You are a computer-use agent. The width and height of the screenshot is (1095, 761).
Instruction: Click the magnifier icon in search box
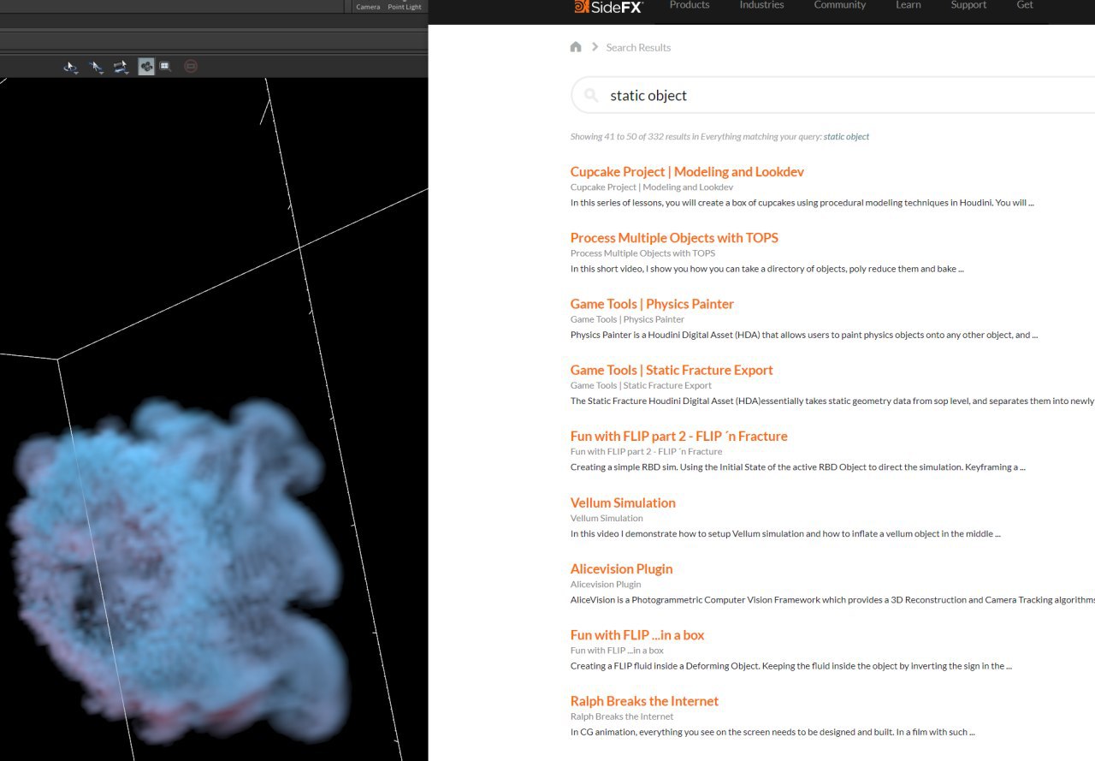coord(591,96)
